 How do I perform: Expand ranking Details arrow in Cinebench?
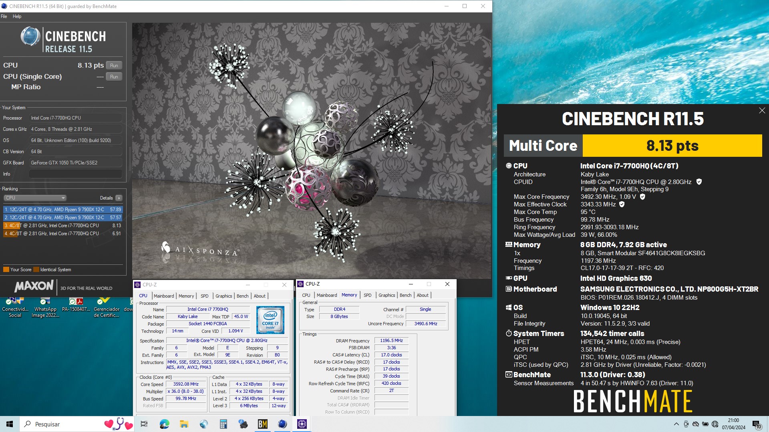(119, 198)
